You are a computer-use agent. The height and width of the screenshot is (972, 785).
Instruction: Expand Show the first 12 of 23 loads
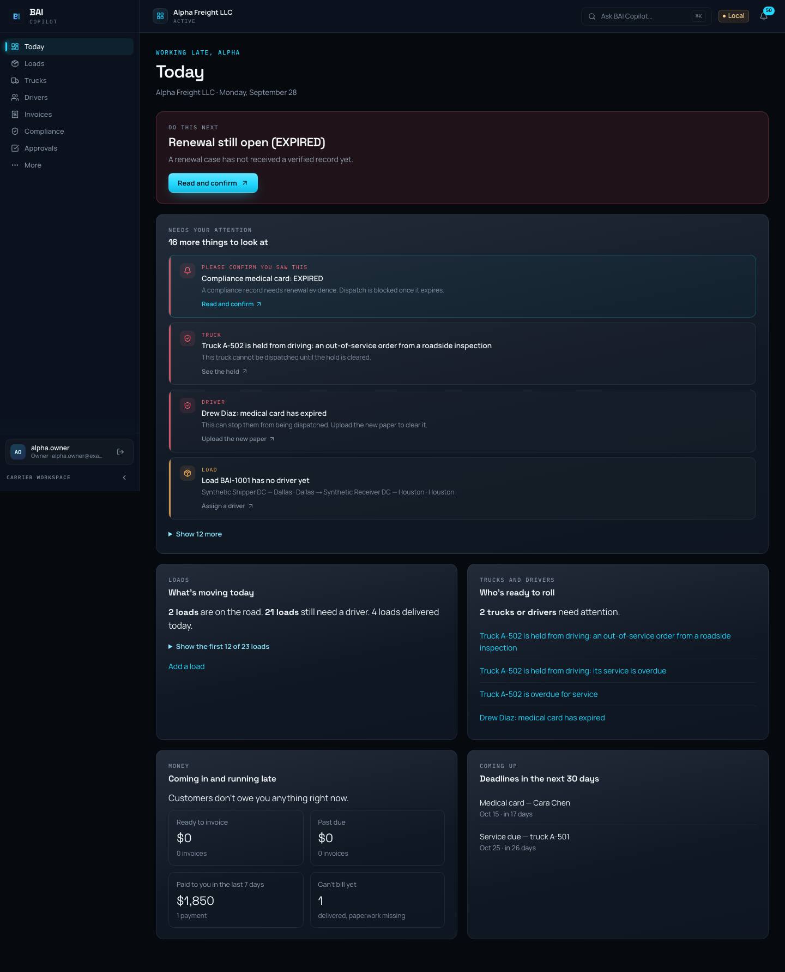[219, 647]
